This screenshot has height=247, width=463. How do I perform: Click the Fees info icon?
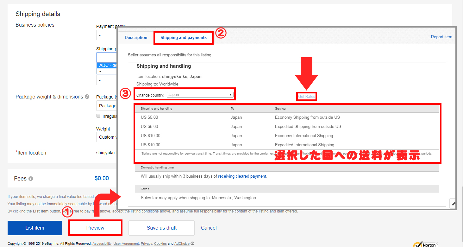[x=31, y=179]
